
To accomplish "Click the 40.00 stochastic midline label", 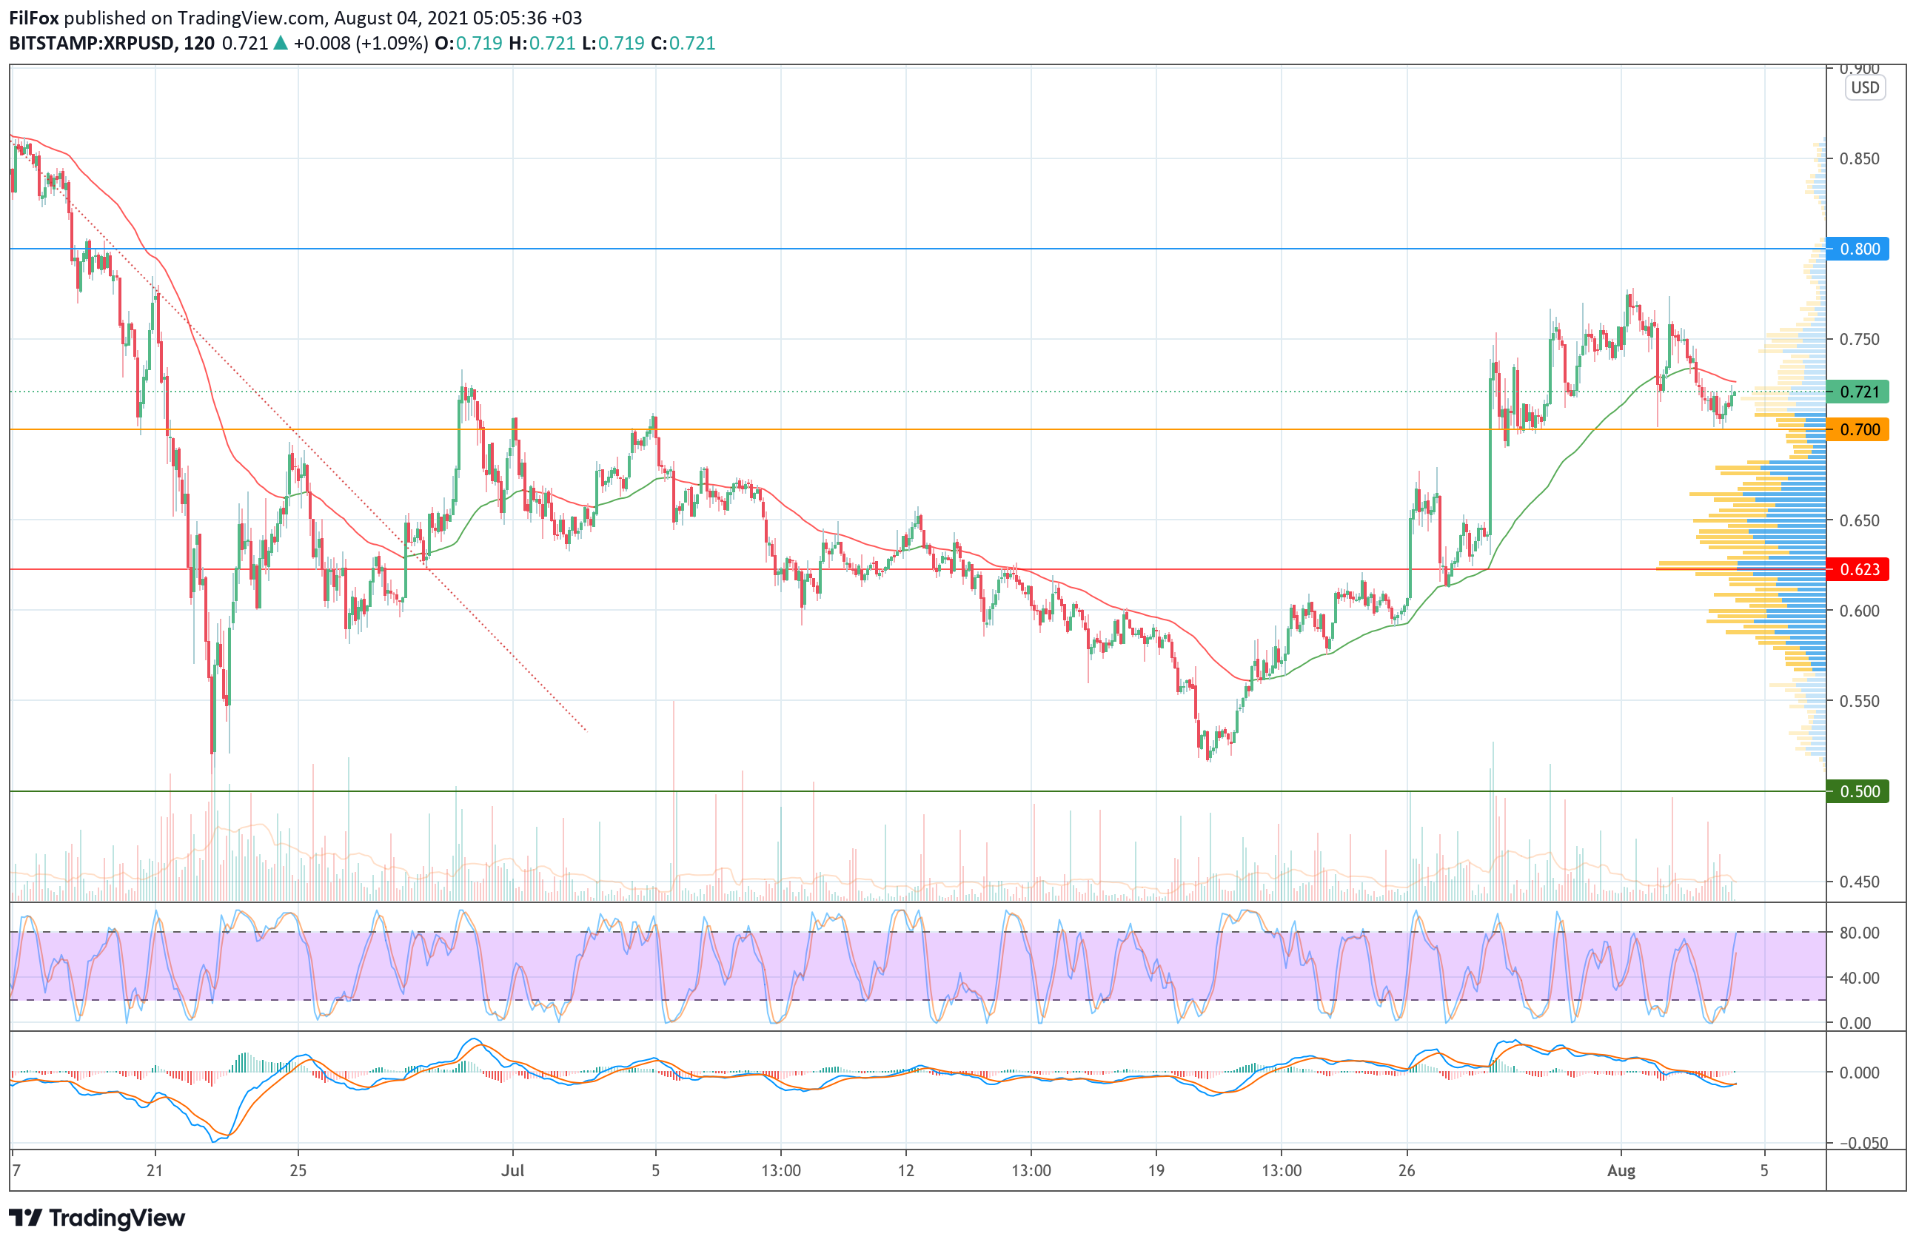I will coord(1859,978).
